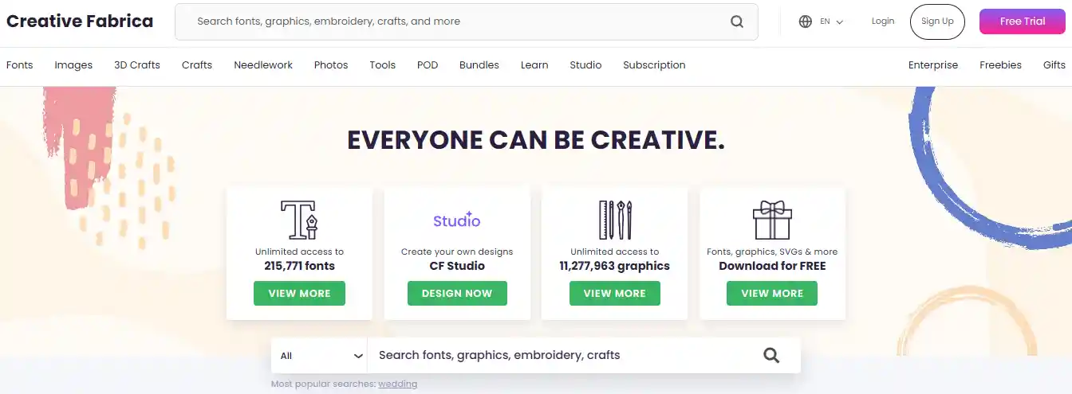Click VIEW MORE under Download for FREE
Image resolution: width=1072 pixels, height=394 pixels.
[x=772, y=293]
